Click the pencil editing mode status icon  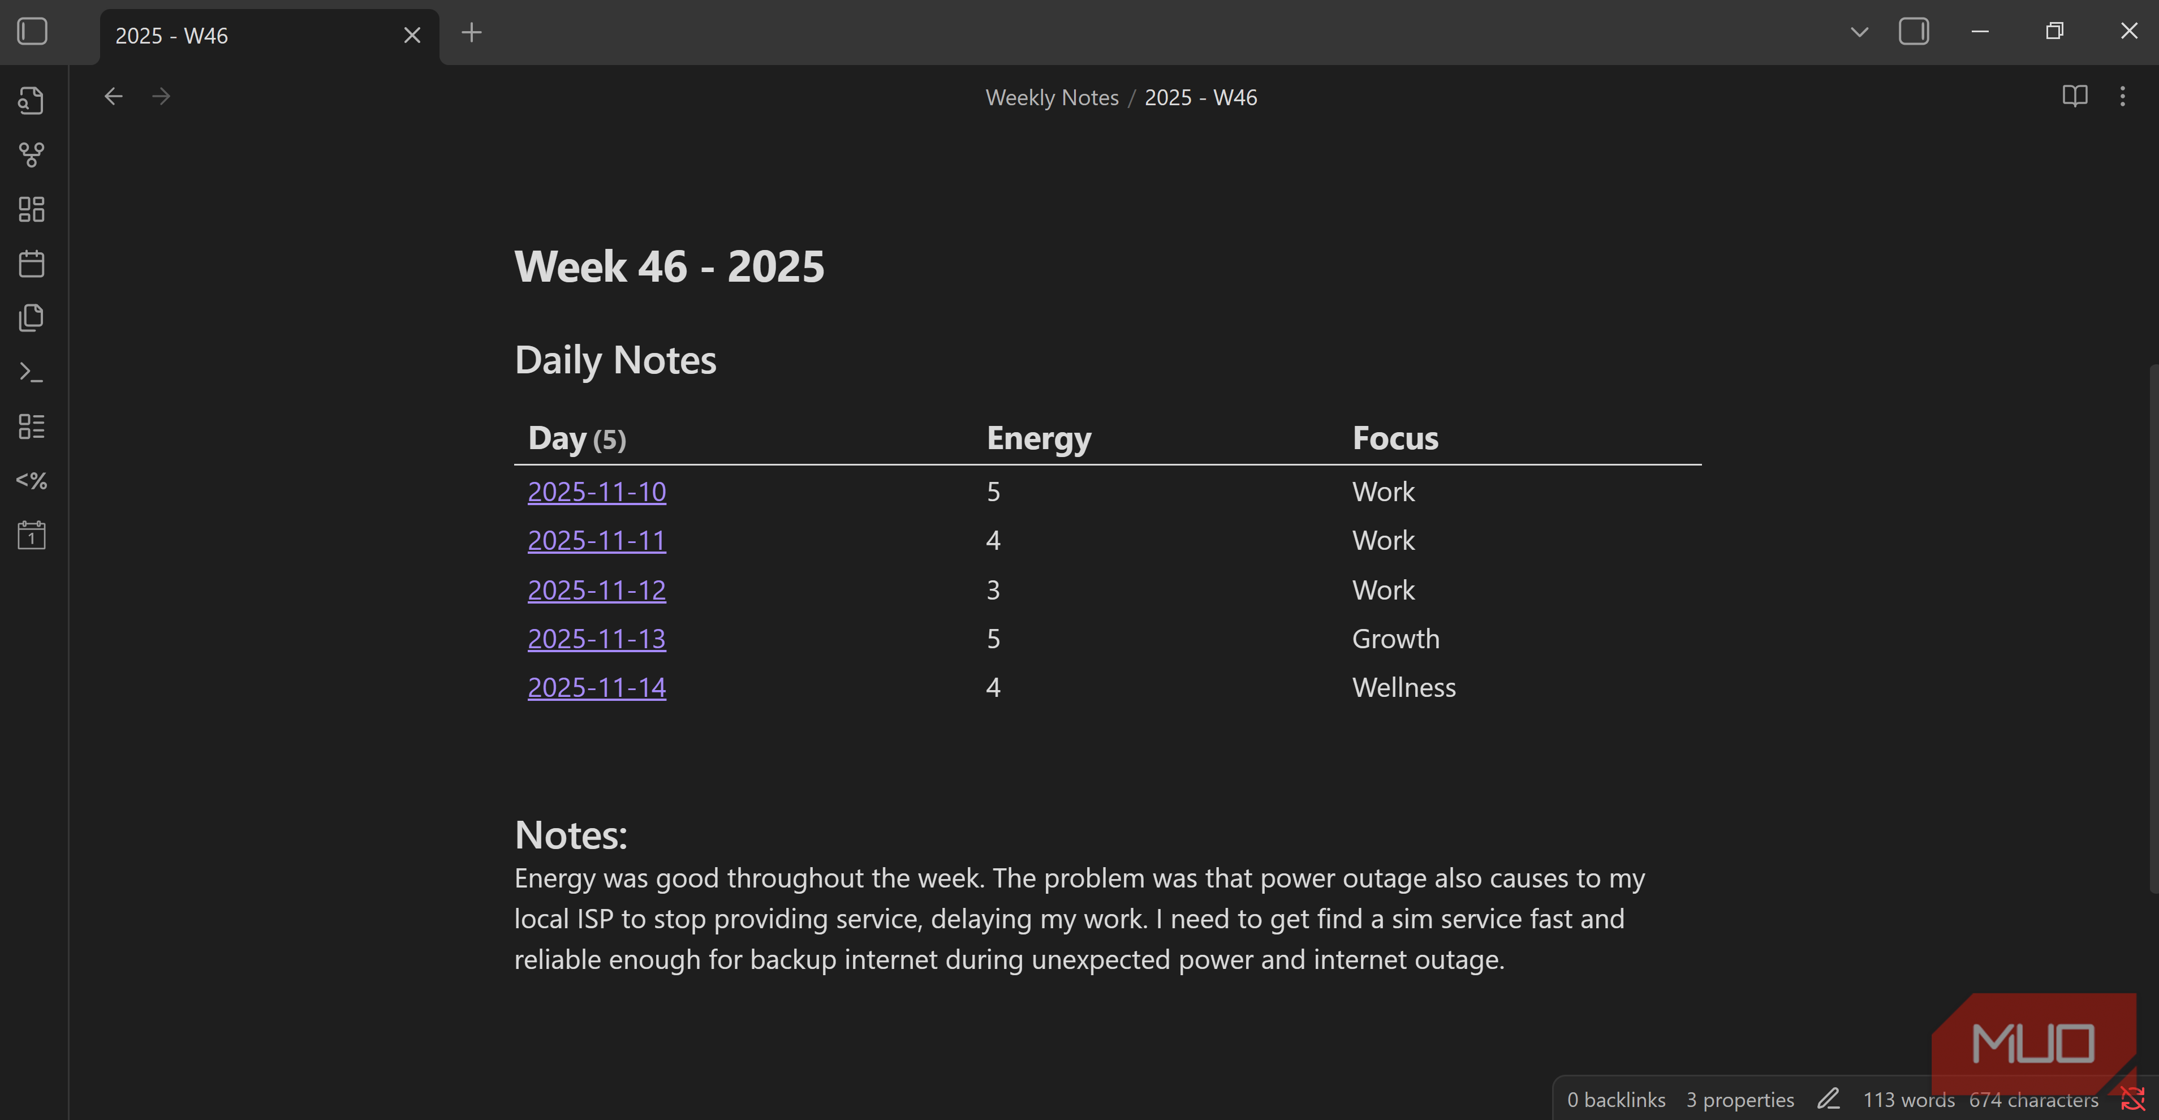click(x=1828, y=1099)
